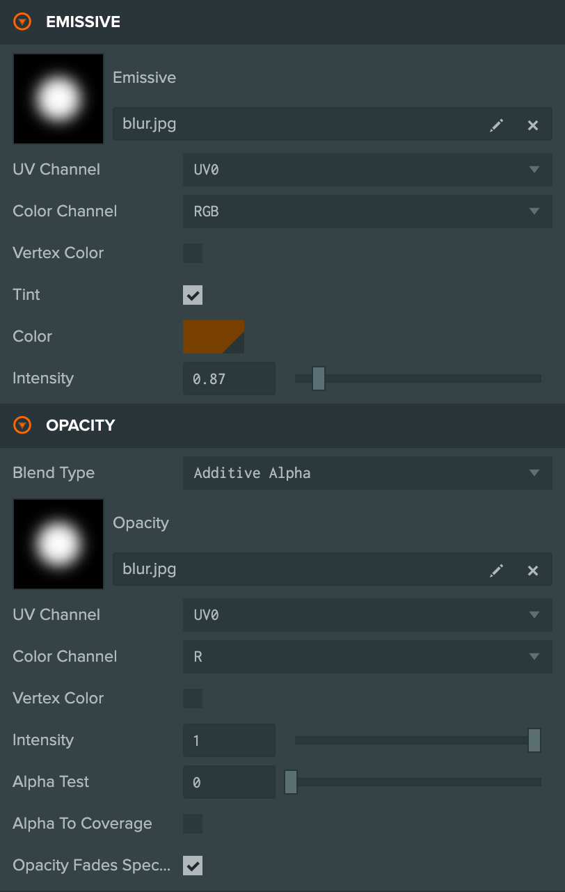This screenshot has width=565, height=892.
Task: Open the Emissive UV Channel dropdown
Action: [367, 170]
